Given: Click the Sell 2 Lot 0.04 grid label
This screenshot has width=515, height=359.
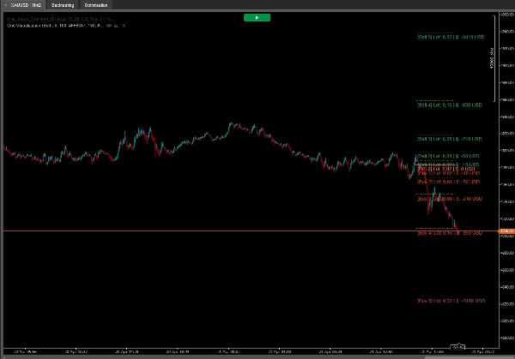Looking at the screenshot, I should [448, 156].
